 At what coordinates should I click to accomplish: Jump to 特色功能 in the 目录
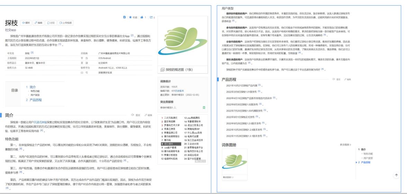pyautogui.click(x=35, y=91)
